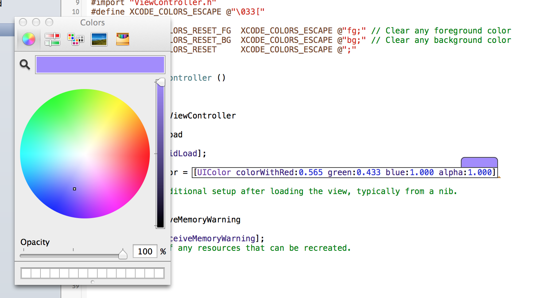The width and height of the screenshot is (533, 298).
Task: Click the green value 0.433 in code
Action: [369, 172]
